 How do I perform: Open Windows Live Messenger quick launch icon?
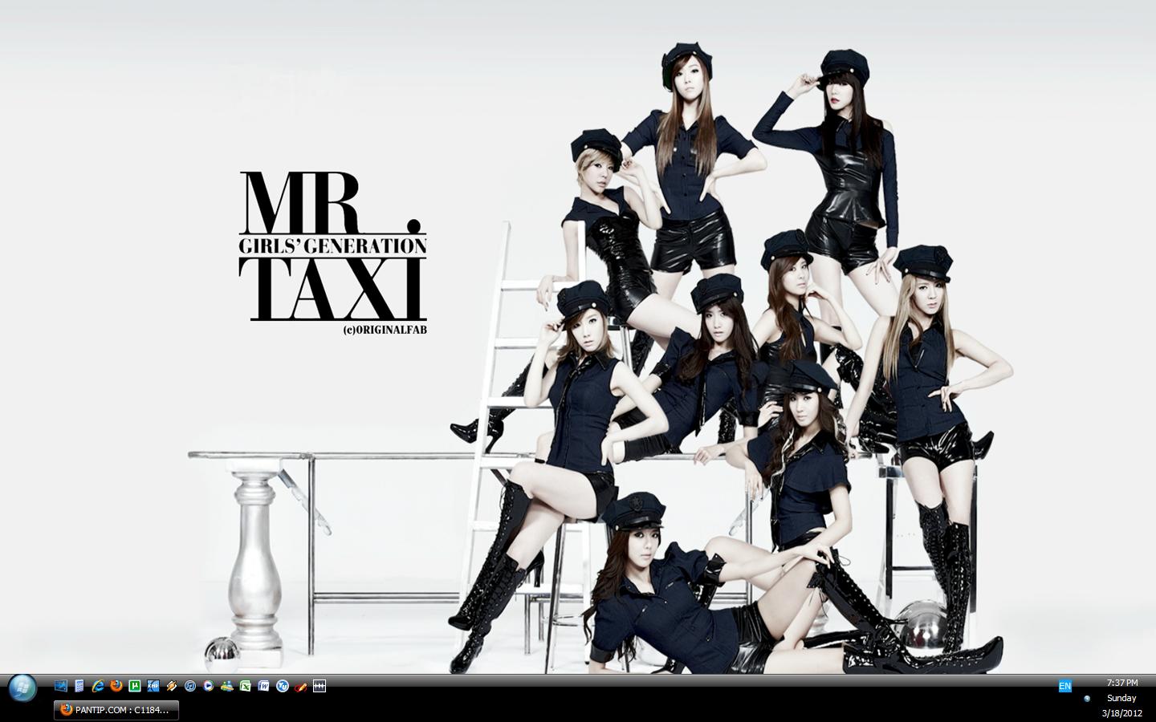tap(227, 686)
